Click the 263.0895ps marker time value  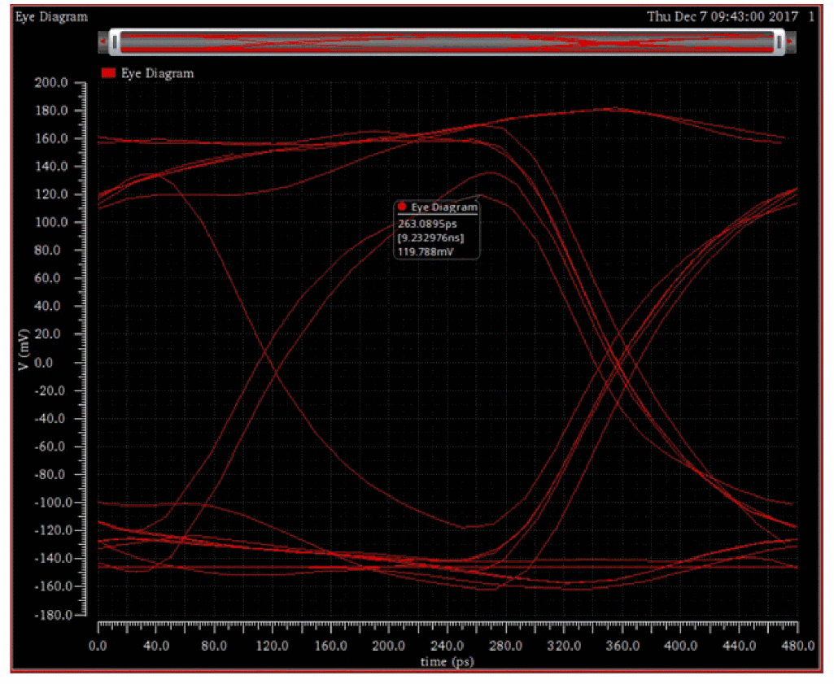tap(429, 223)
